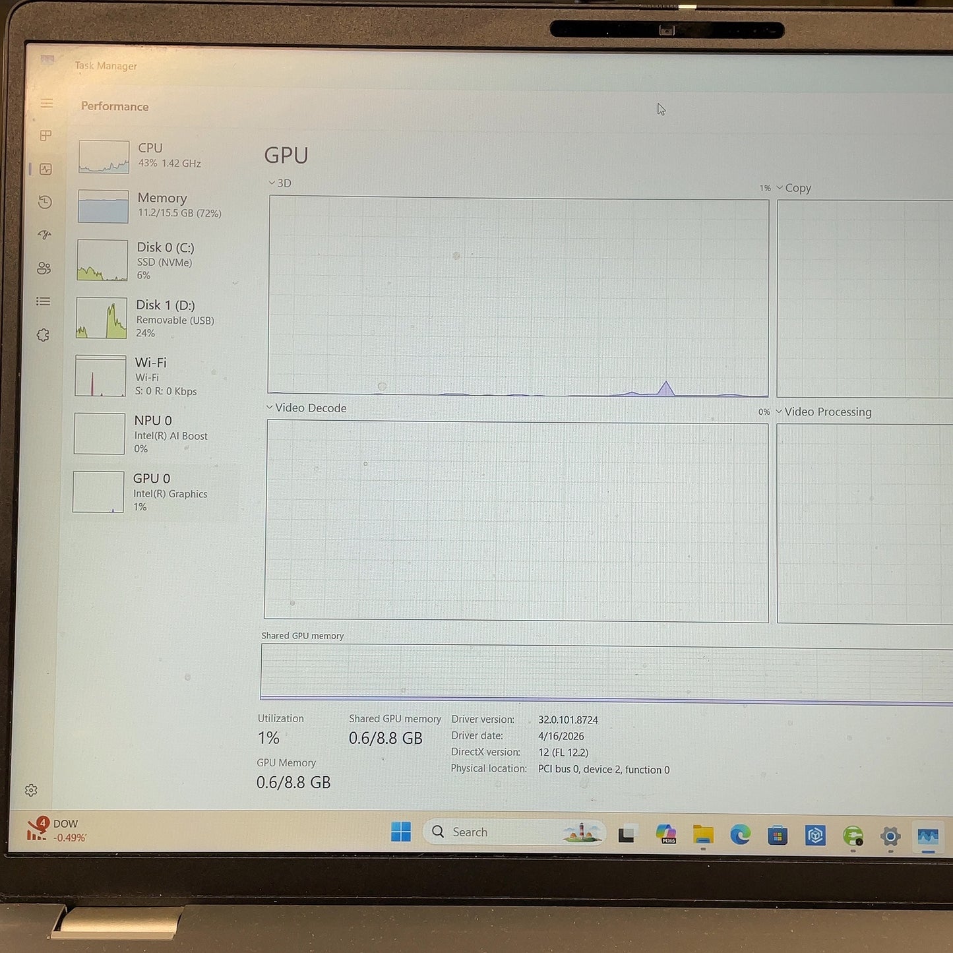953x953 pixels.
Task: Open the App history page icon
Action: pyautogui.click(x=45, y=202)
